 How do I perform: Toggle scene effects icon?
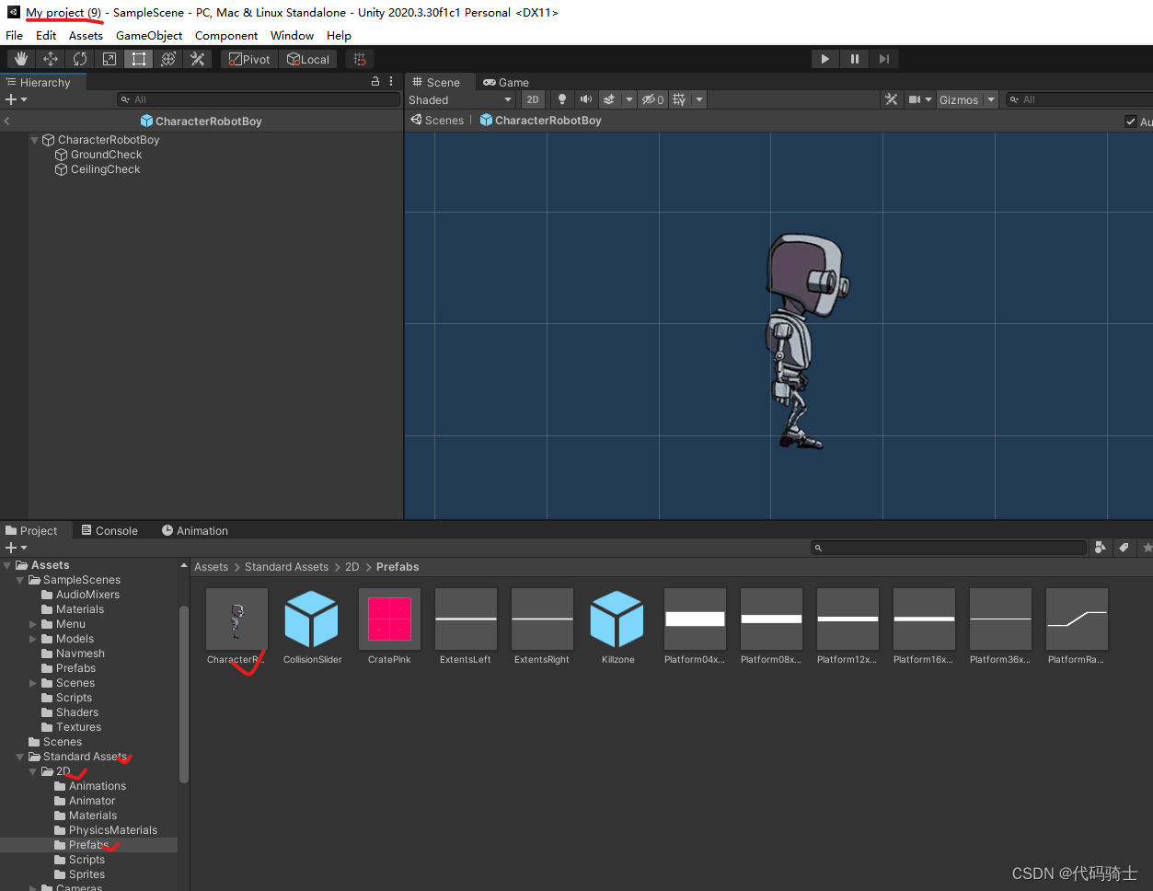(x=609, y=99)
